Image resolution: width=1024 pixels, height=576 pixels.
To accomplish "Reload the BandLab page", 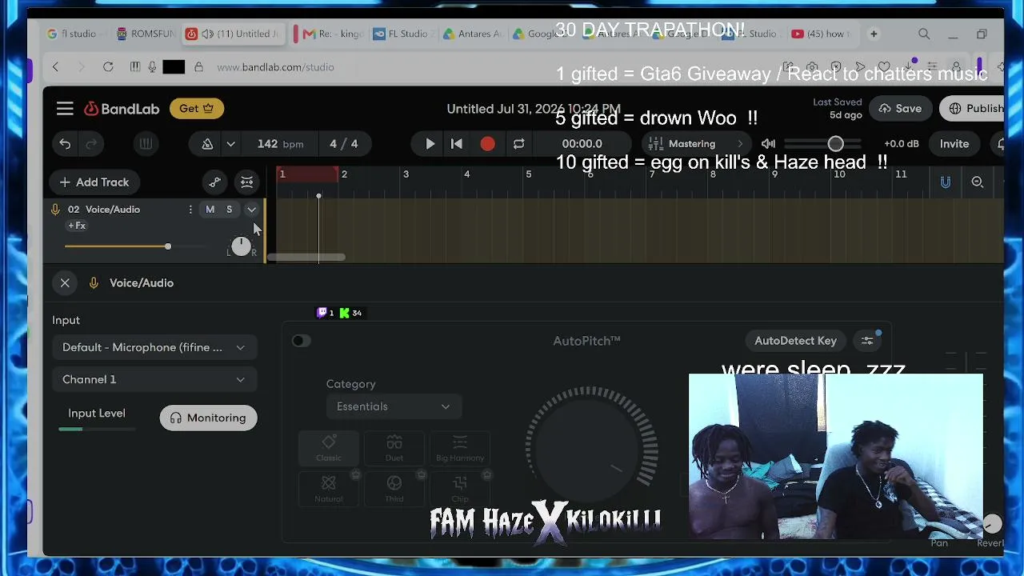I will pos(108,67).
